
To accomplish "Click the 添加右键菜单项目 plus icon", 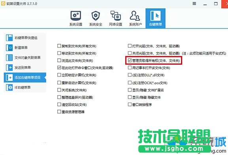I will pyautogui.click(x=9, y=77).
